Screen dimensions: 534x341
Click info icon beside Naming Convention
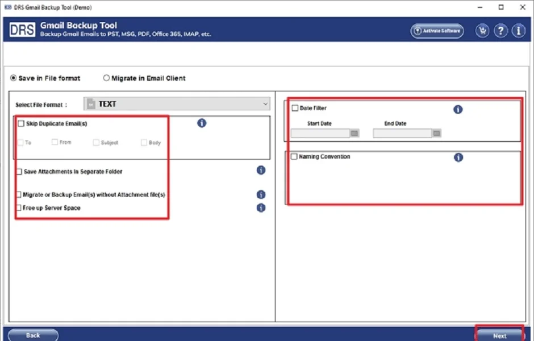458,157
